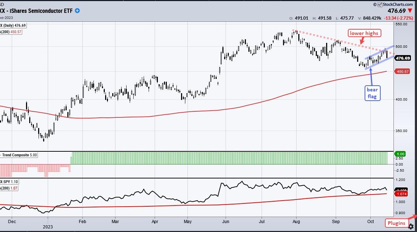Click the 550.00 price axis label
The image size is (417, 232).
[401, 24]
